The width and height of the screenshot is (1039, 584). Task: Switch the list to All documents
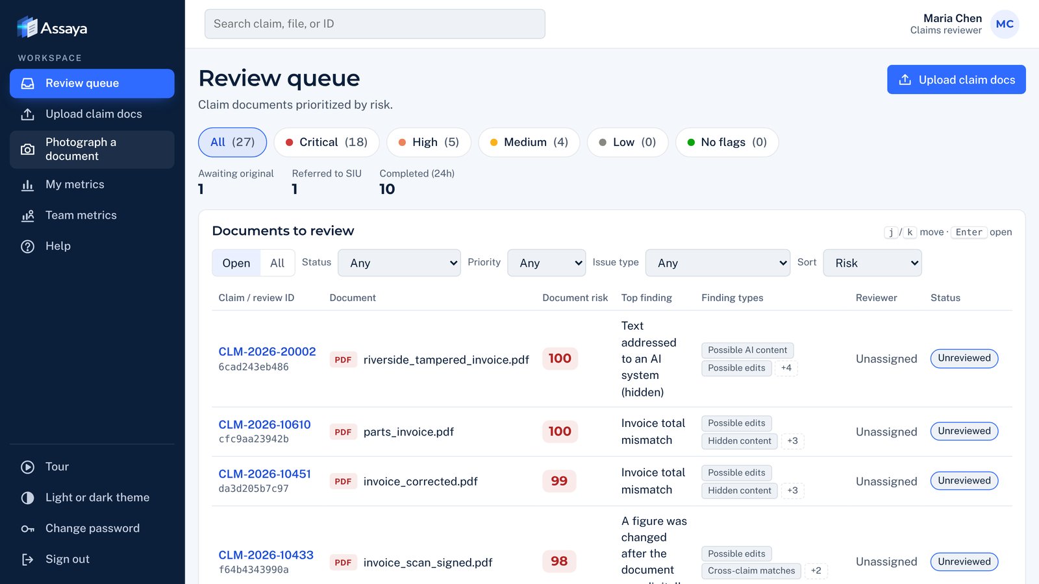277,263
